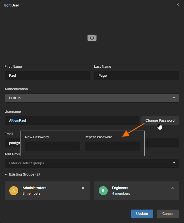Click the Repeat Password field

112,146
